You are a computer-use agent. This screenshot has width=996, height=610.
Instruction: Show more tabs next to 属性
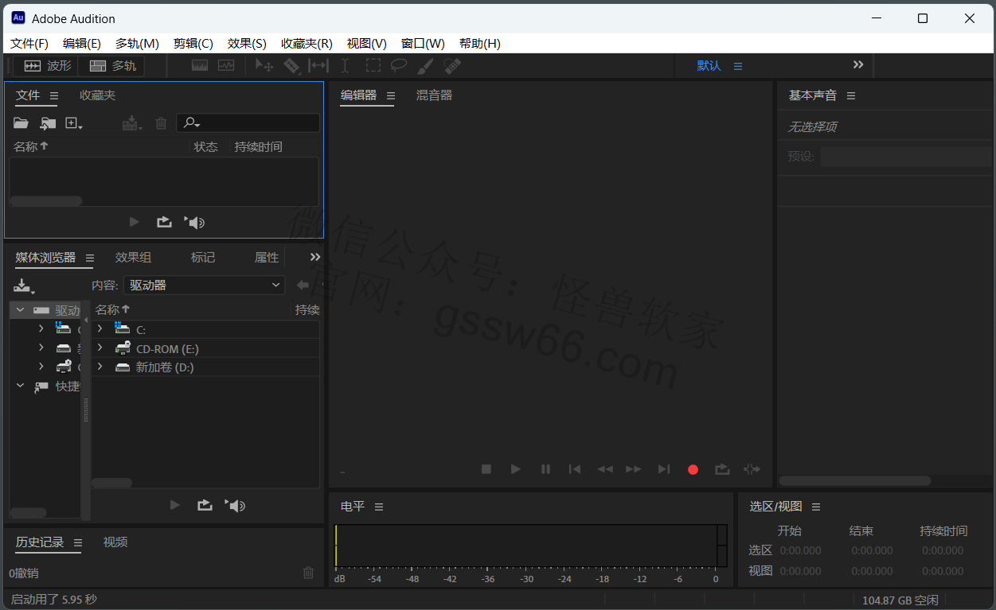click(315, 257)
